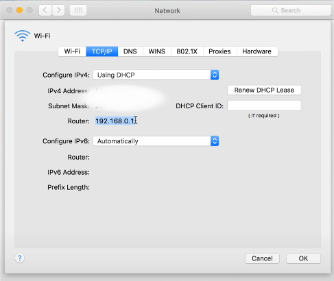
Task: Switch to the Proxies tab
Action: point(219,51)
